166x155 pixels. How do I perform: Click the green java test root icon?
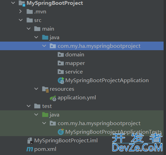click(45, 114)
